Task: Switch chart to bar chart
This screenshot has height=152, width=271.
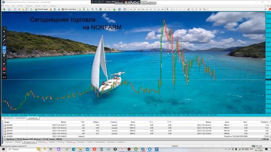Action: pyautogui.click(x=80, y=9)
